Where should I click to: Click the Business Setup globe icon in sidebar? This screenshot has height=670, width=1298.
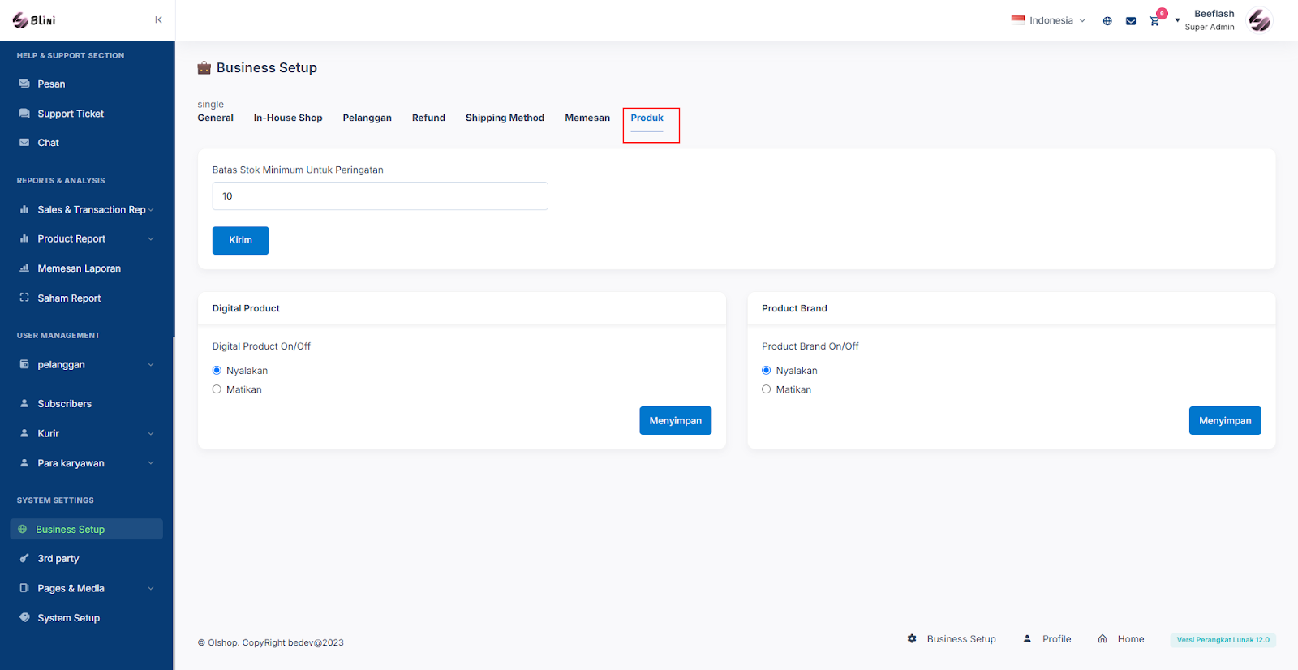[23, 529]
